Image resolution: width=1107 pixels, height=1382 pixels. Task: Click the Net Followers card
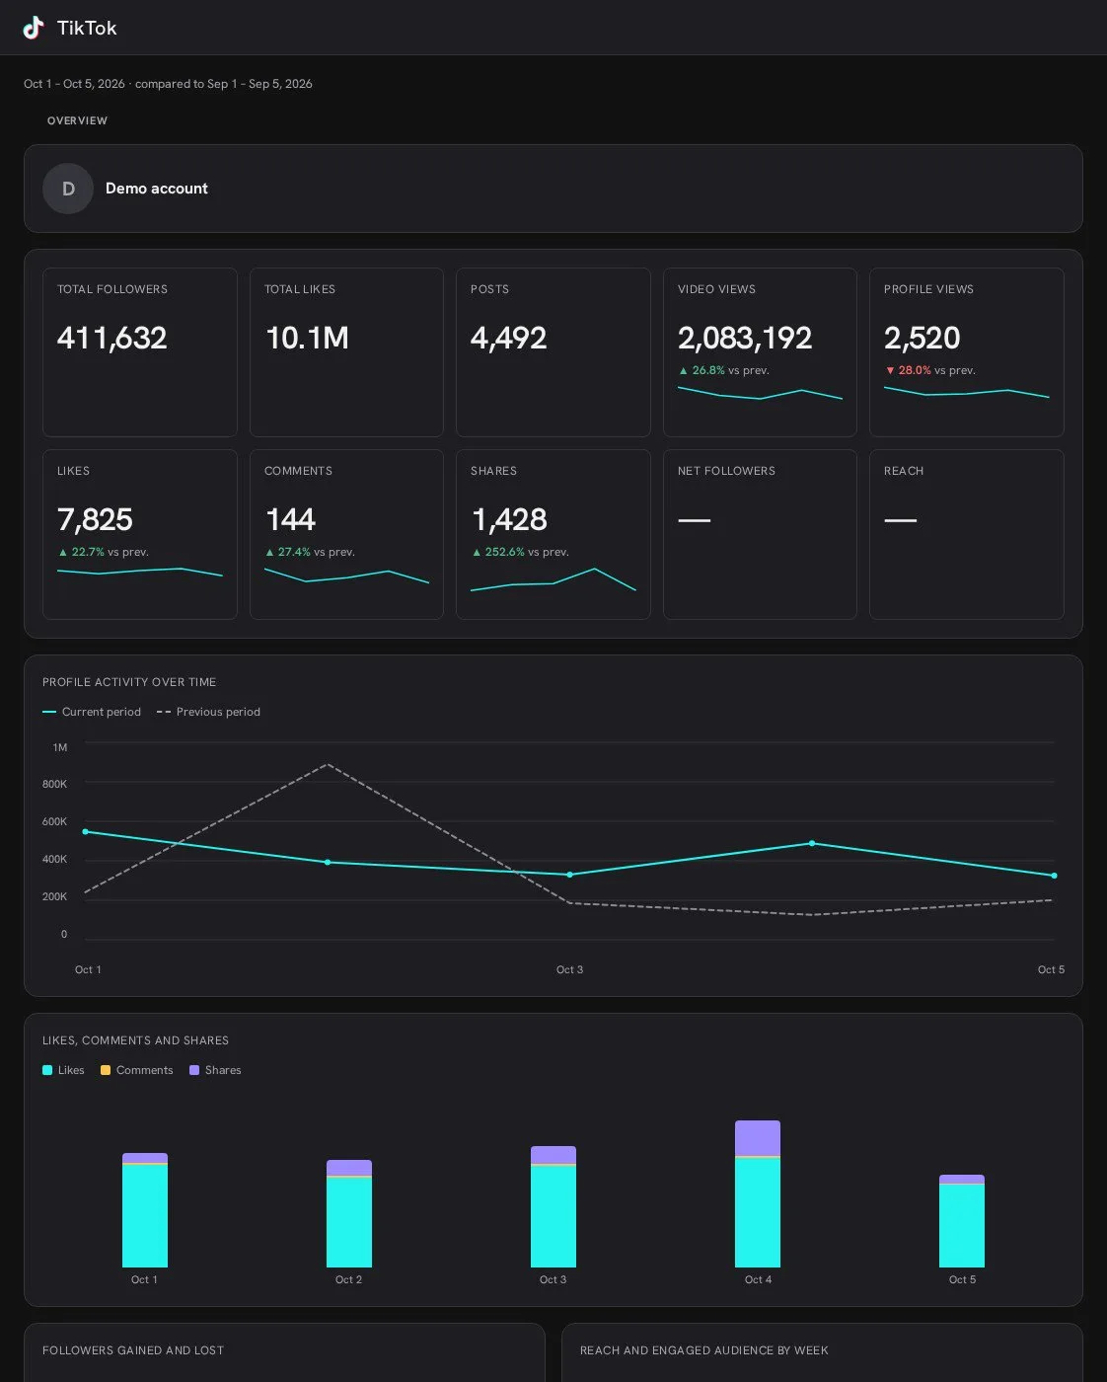(760, 534)
